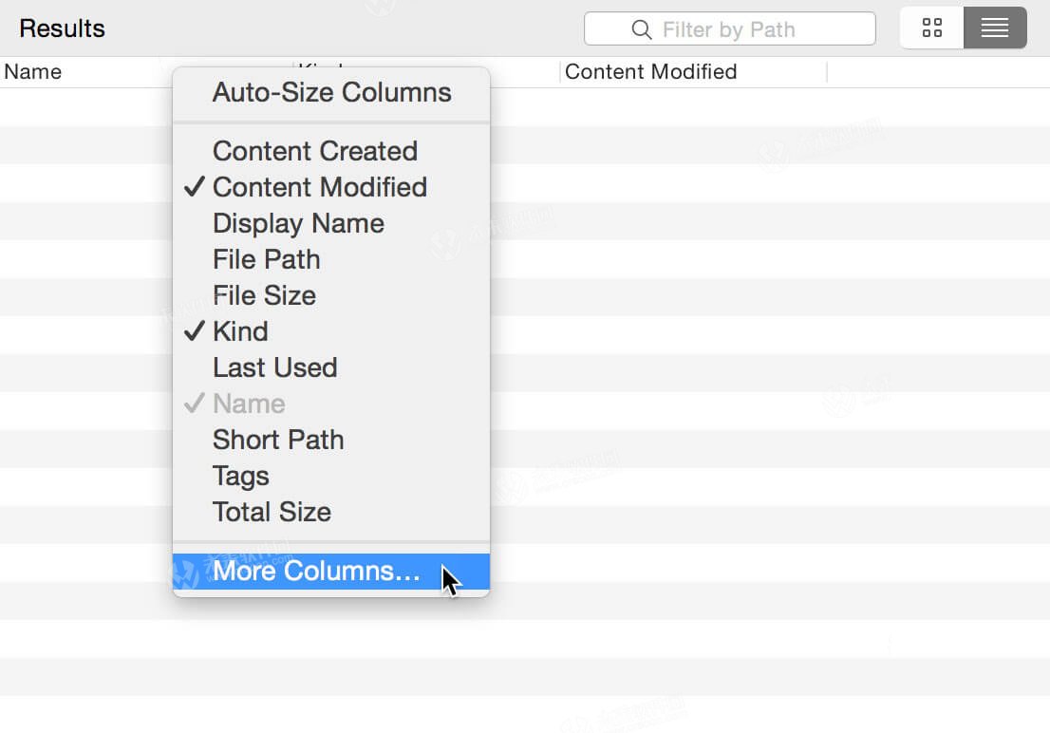
Task: Open More Columns… menu item
Action: coord(315,571)
